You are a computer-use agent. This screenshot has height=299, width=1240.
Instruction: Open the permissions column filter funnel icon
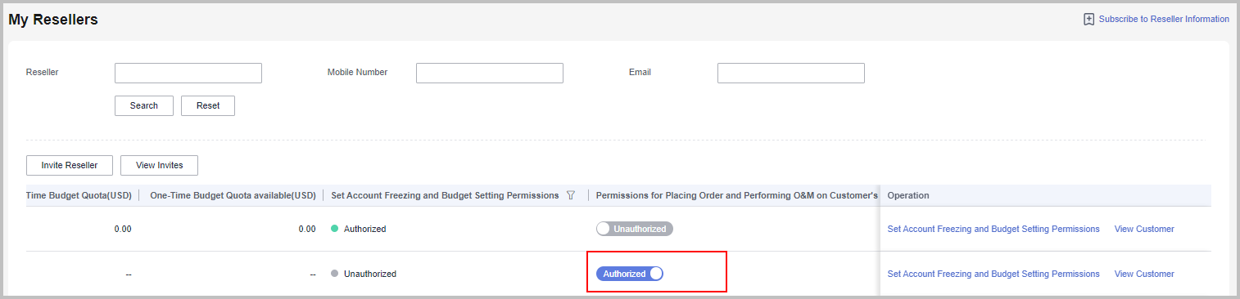click(571, 196)
